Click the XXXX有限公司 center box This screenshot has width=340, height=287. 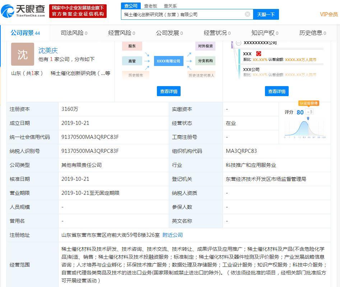(168, 61)
